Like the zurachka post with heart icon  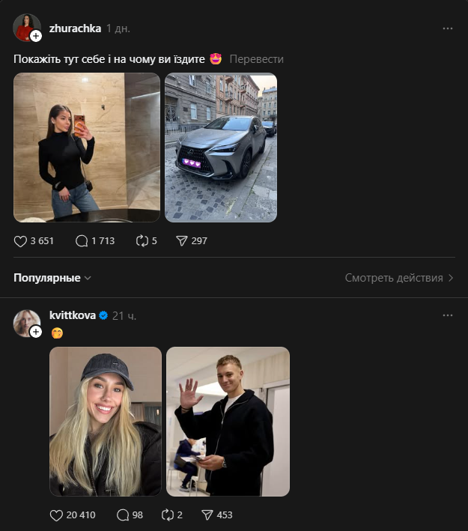(20, 241)
